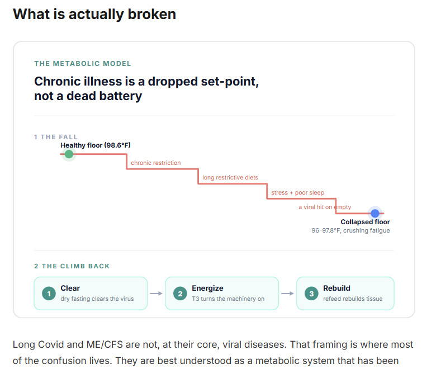Open the Rebuild step card
The image size is (422, 369).
pyautogui.click(x=345, y=294)
